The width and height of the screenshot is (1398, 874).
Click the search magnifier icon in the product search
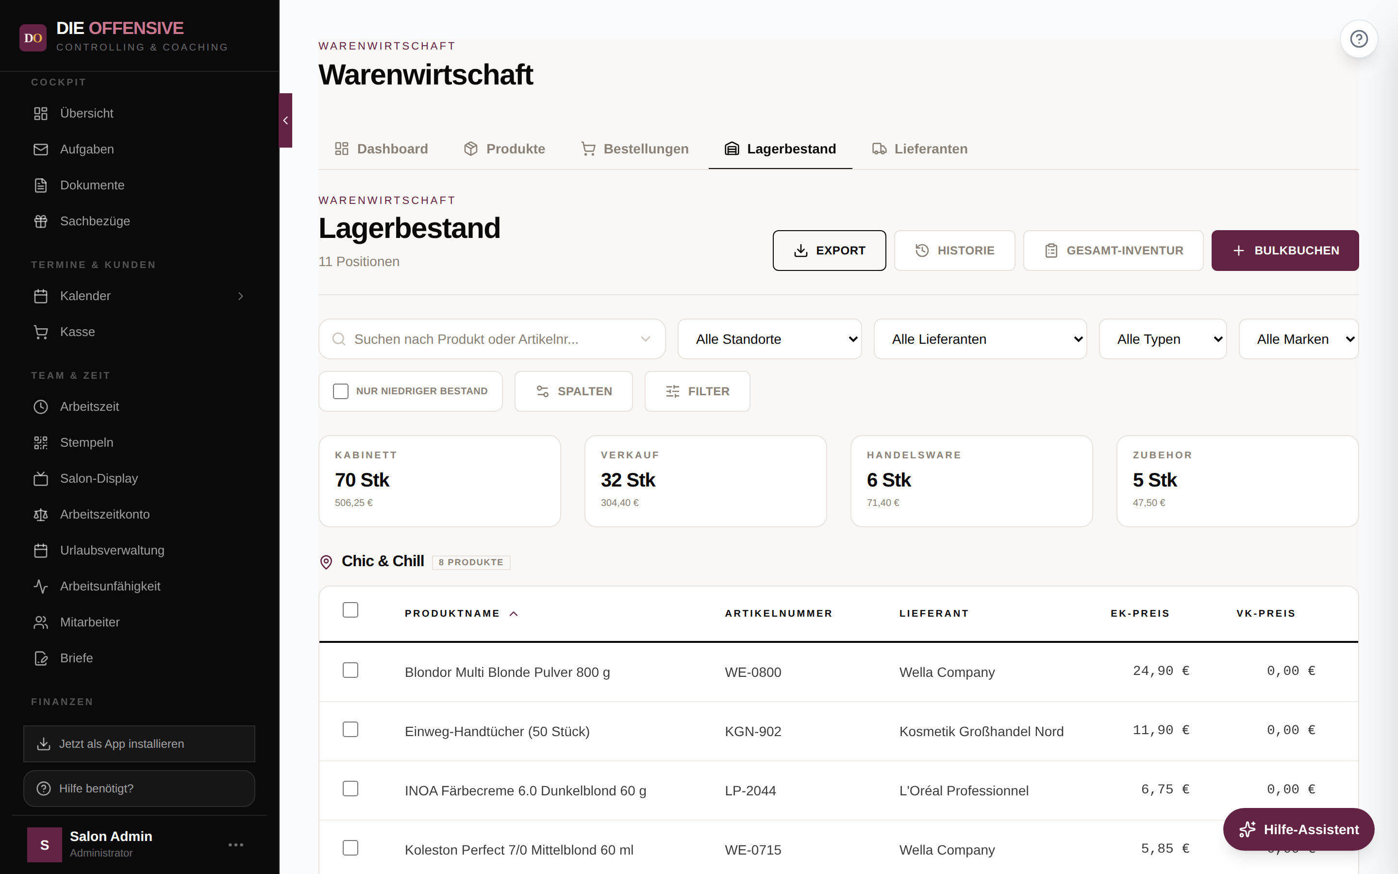(339, 339)
